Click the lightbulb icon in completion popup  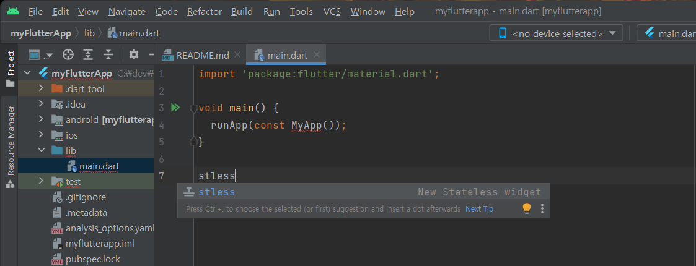coord(526,208)
